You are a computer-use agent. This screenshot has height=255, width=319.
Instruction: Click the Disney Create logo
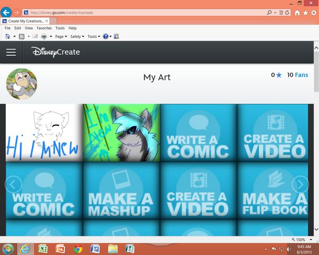point(55,52)
